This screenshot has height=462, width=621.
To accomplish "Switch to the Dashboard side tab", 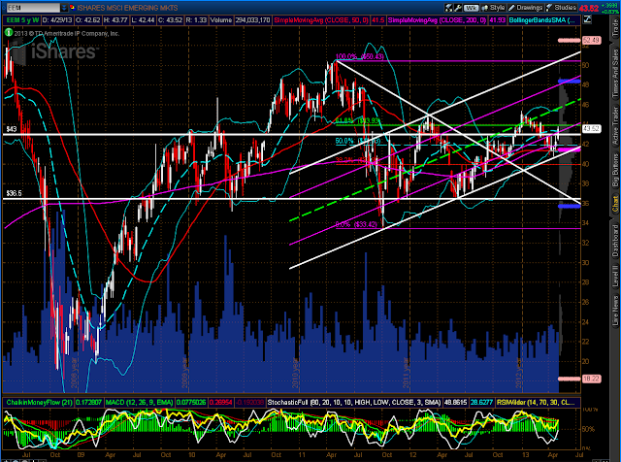I will click(x=615, y=241).
